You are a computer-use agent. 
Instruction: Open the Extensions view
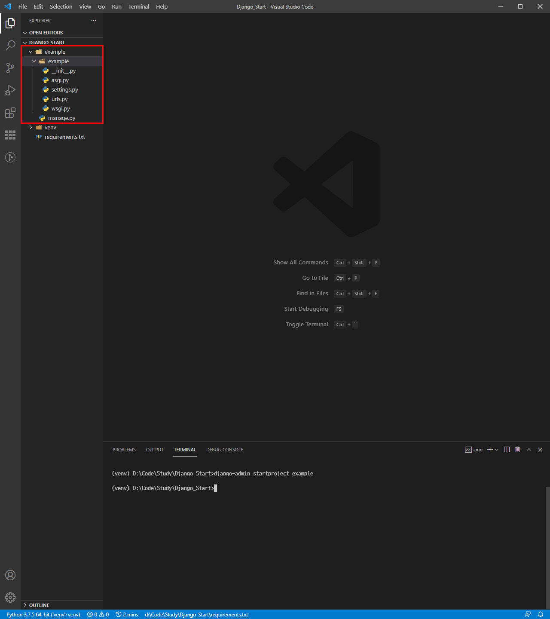(x=10, y=113)
